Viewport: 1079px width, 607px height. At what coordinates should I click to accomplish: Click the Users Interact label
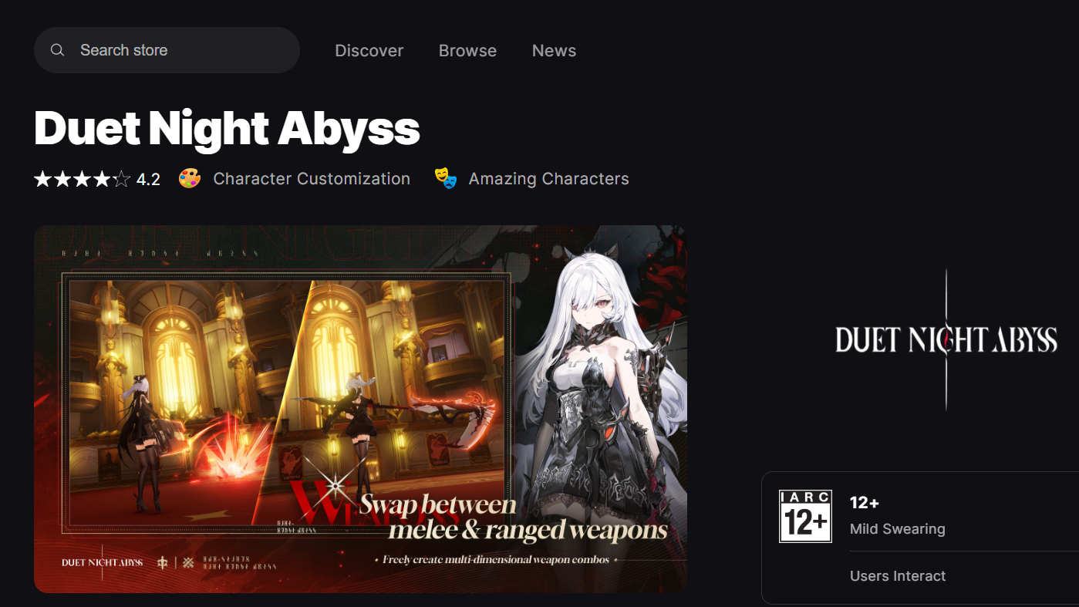click(x=897, y=576)
